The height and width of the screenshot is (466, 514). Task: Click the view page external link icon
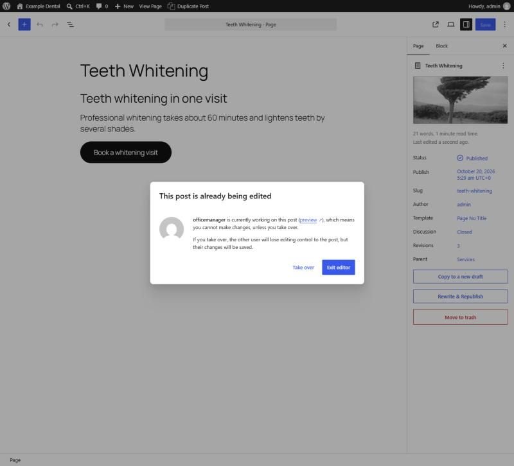(436, 24)
